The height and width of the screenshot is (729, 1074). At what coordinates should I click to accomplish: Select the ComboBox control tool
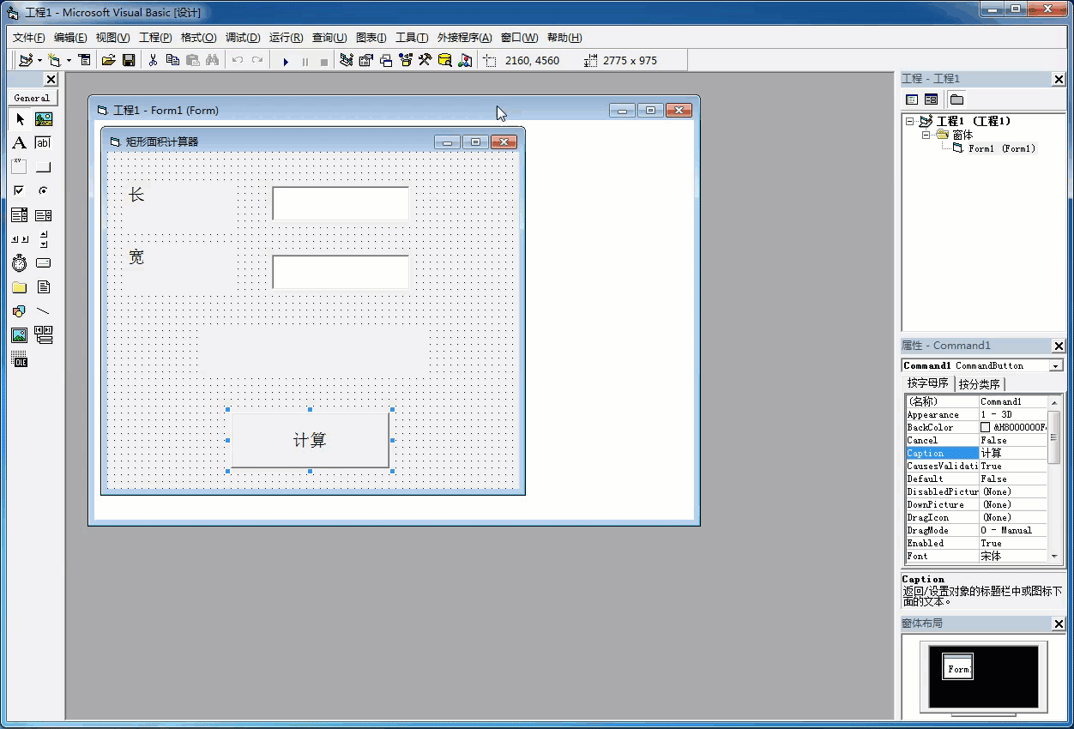[19, 215]
